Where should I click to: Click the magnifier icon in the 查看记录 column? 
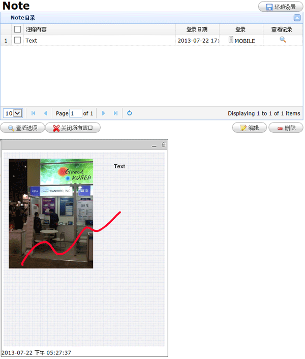tap(283, 40)
